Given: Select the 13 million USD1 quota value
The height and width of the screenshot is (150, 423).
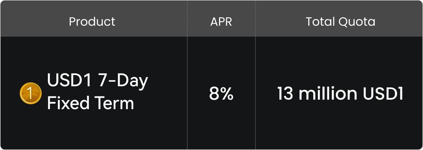Looking at the screenshot, I should [340, 94].
